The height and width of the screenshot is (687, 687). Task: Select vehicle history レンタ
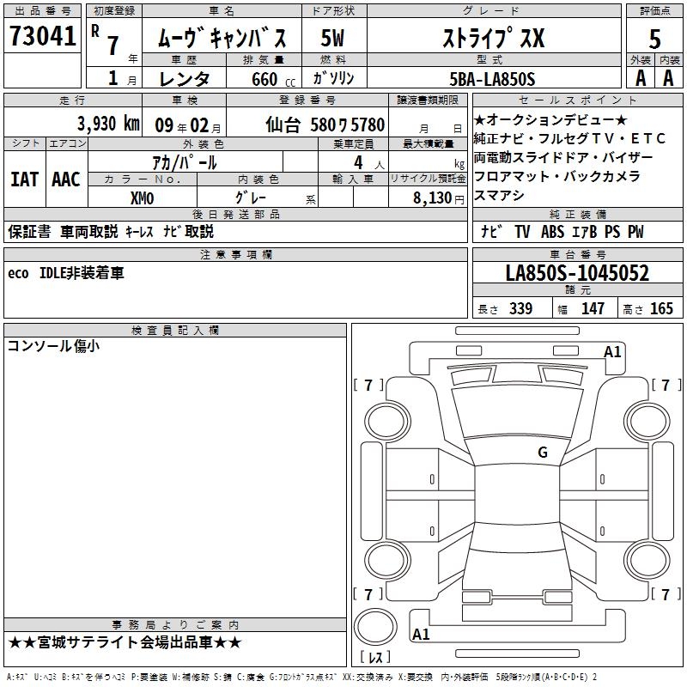[185, 79]
